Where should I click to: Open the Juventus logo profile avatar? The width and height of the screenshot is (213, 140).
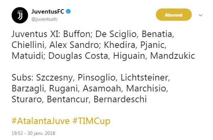coord(20,15)
